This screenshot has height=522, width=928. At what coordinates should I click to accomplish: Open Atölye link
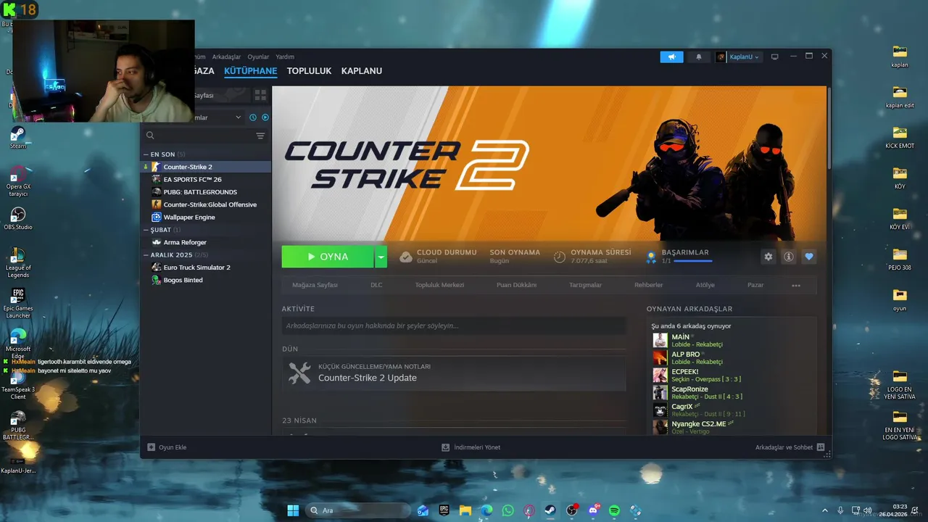705,285
